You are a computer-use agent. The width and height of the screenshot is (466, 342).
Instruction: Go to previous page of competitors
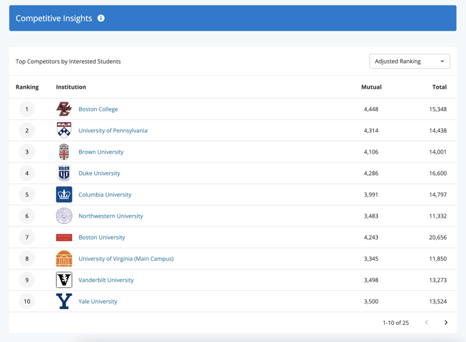pyautogui.click(x=426, y=323)
